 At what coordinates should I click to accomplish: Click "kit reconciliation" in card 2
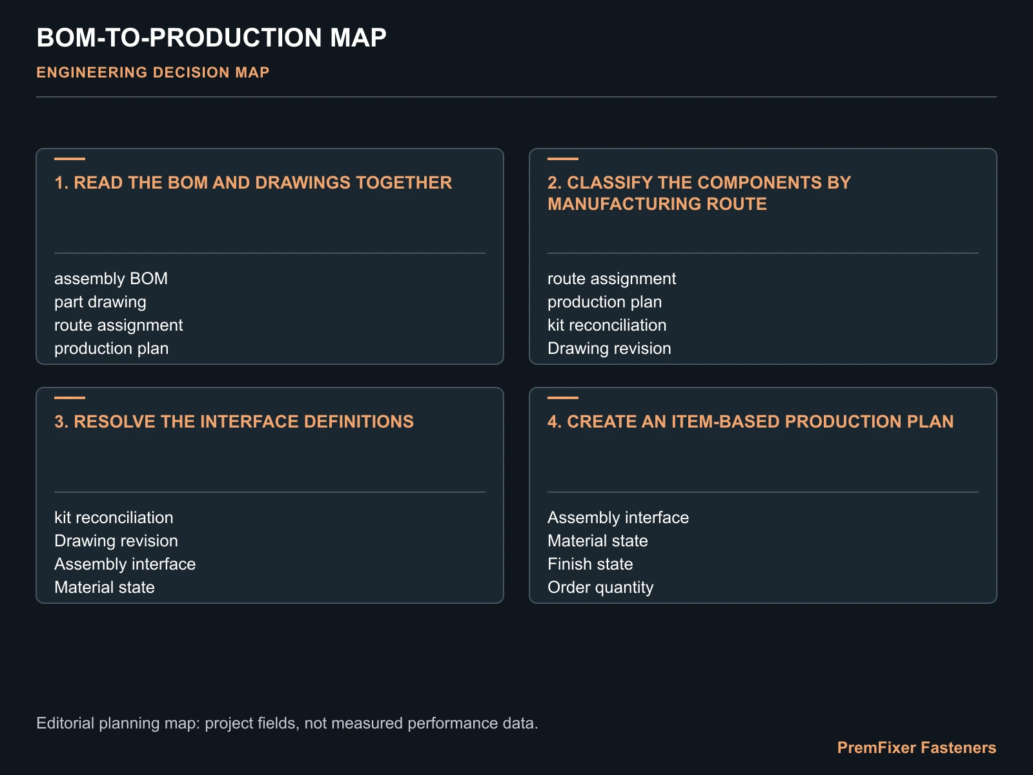point(607,325)
